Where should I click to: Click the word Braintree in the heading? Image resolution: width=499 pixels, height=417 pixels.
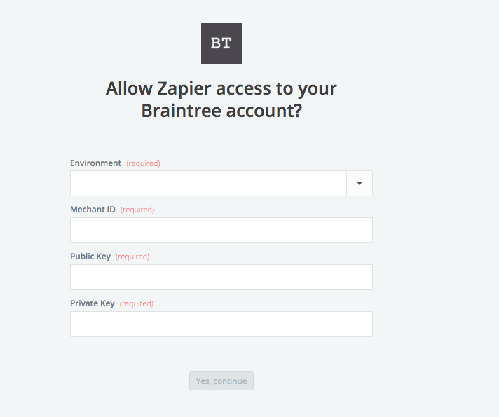pyautogui.click(x=181, y=111)
